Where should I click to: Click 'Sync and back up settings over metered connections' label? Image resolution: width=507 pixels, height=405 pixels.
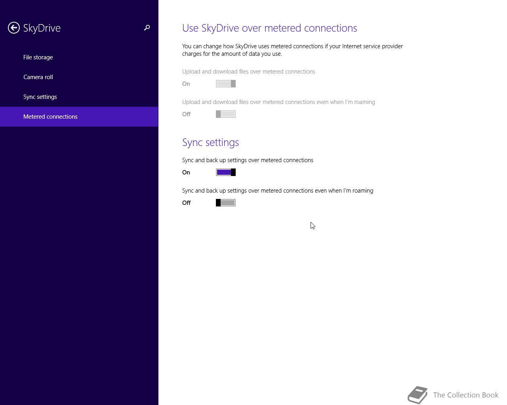[248, 160]
